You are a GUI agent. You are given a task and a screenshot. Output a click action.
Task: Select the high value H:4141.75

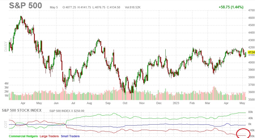point(84,7)
